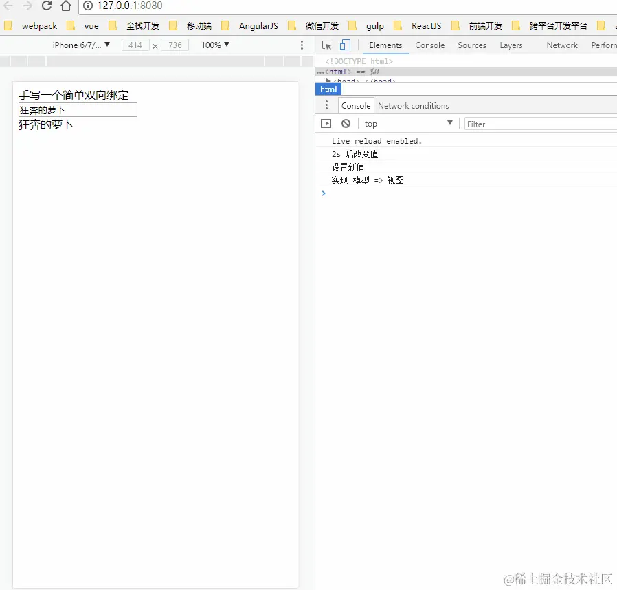This screenshot has width=617, height=590.
Task: Open the Network conditions drawer tab
Action: click(x=413, y=105)
